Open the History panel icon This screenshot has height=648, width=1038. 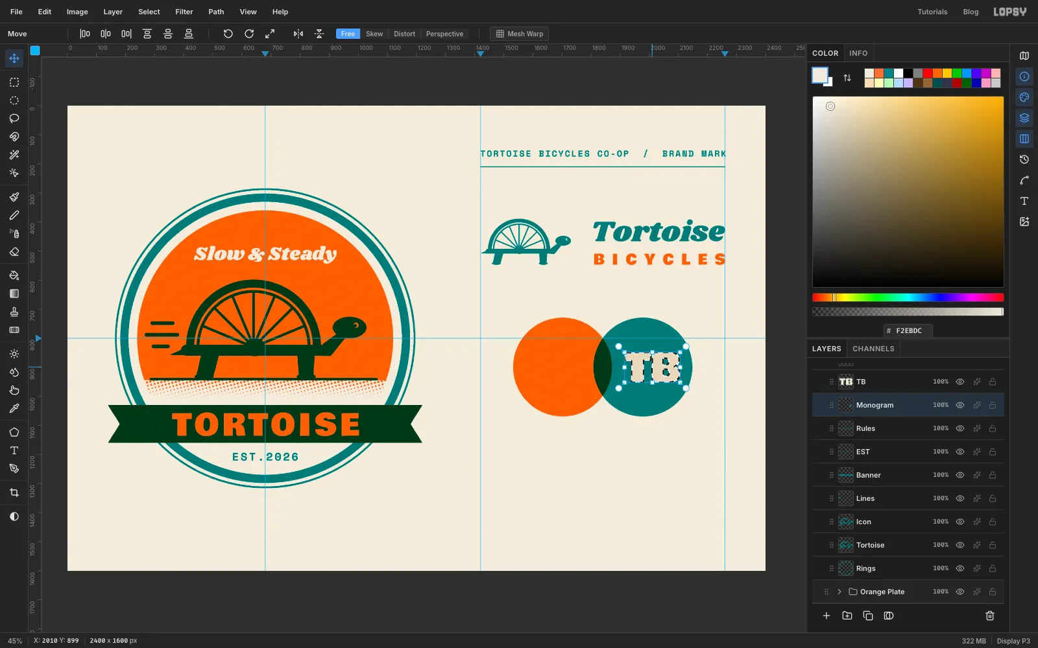tap(1024, 159)
